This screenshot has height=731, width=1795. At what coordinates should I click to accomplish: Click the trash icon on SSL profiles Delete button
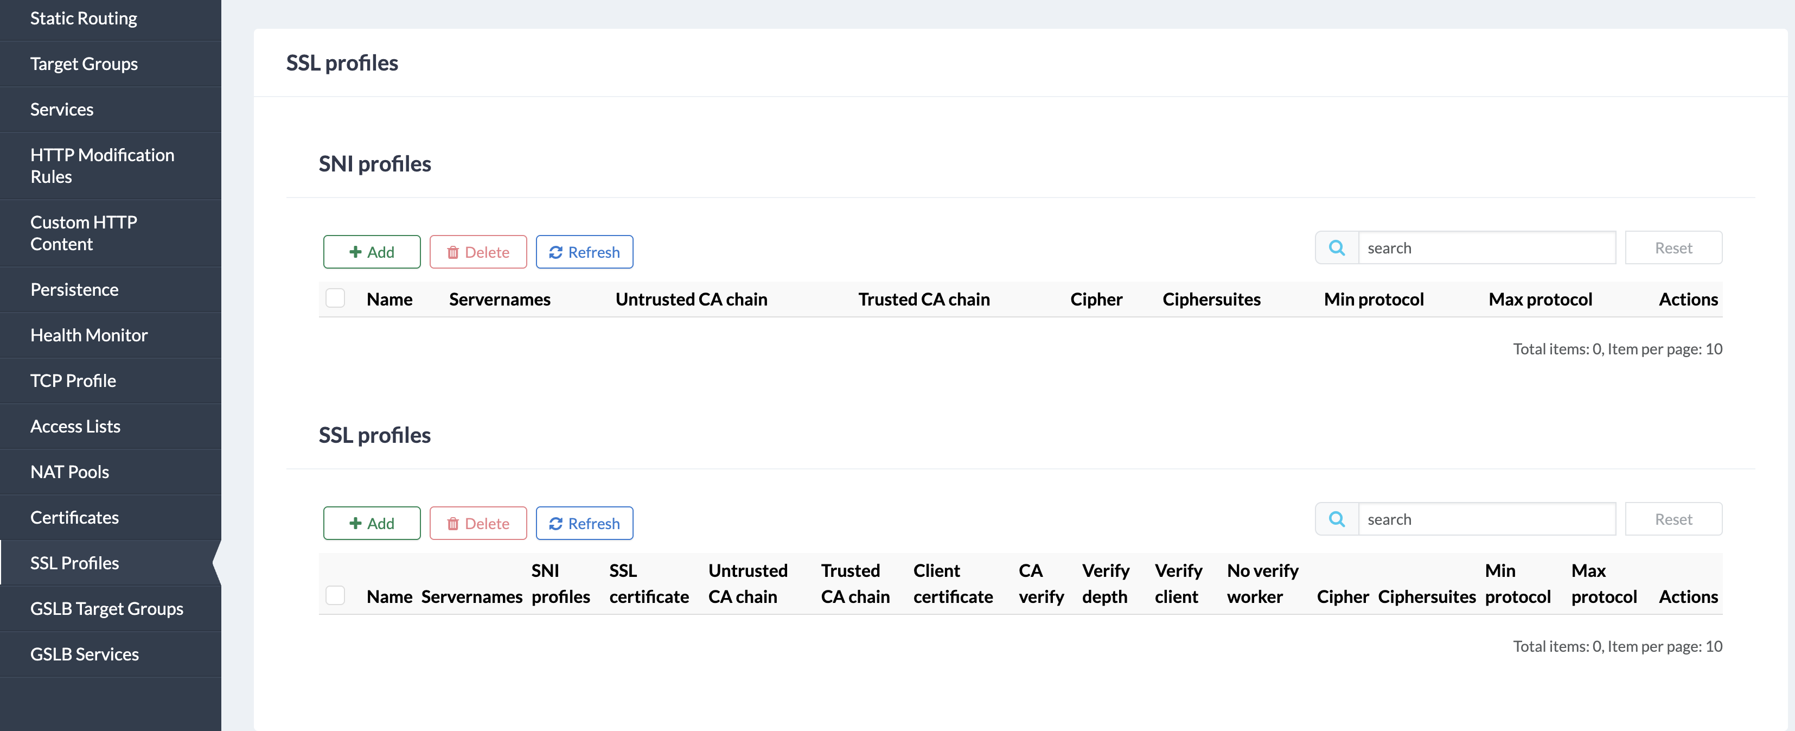pos(455,523)
